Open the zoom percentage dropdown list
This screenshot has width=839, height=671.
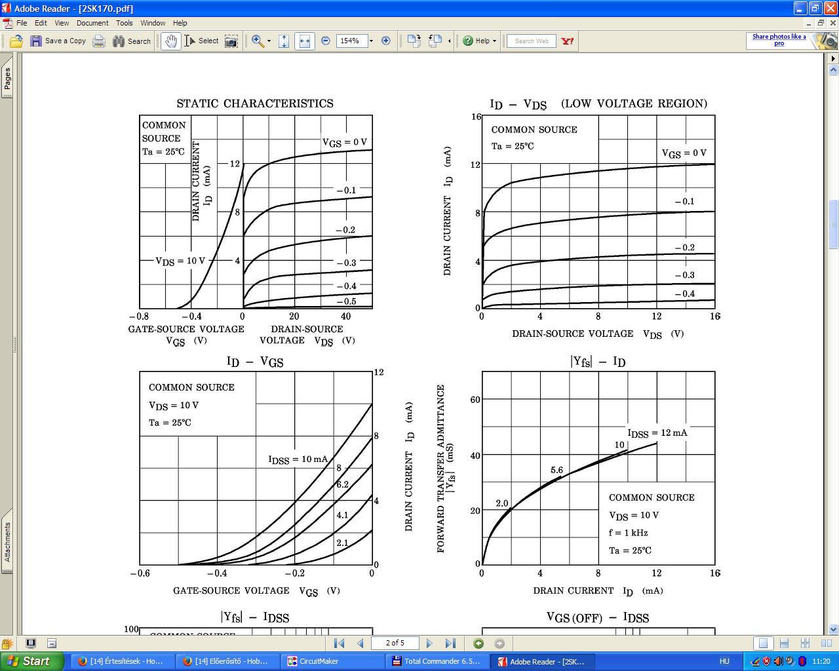pos(372,41)
